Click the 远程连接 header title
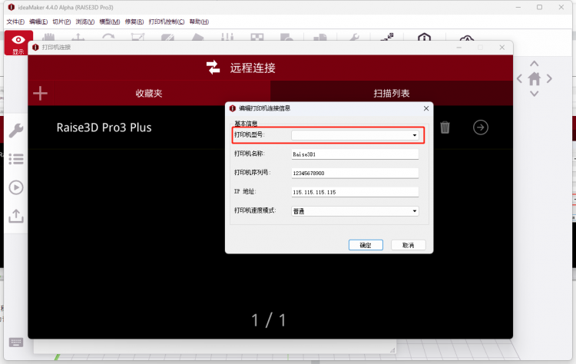The height and width of the screenshot is (364, 576). (x=253, y=68)
